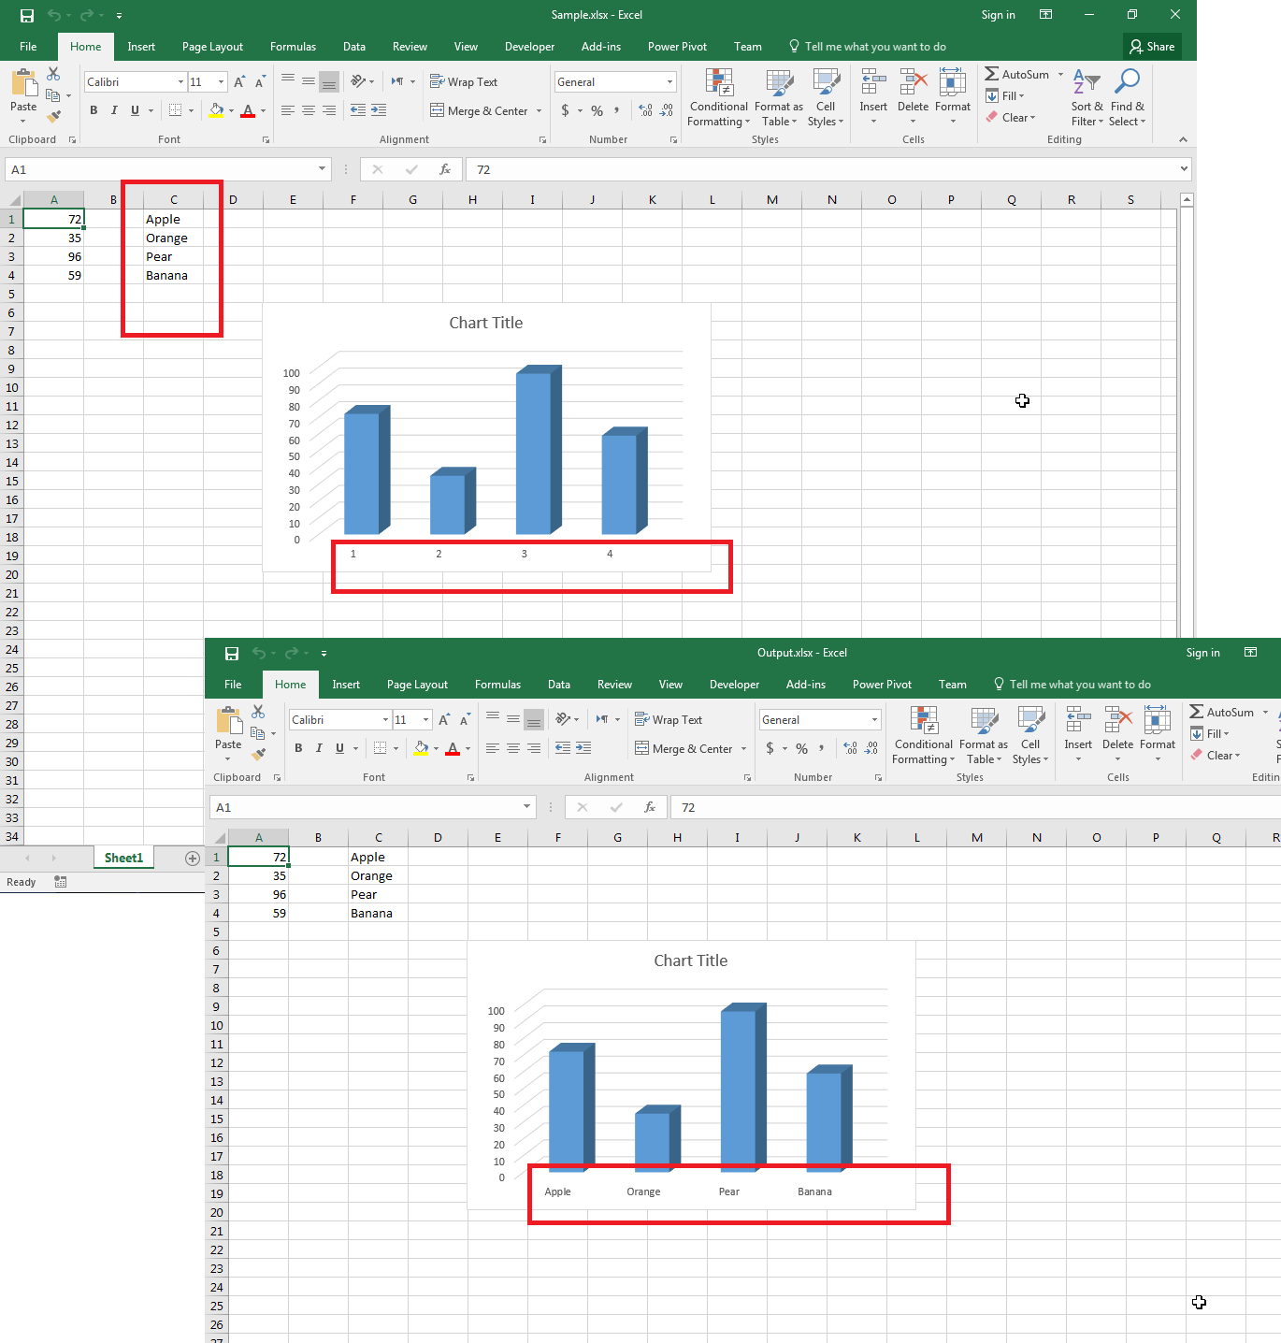The image size is (1281, 1343).
Task: Click Accounting Number Format dollar sign in Sample.xlsx
Action: pyautogui.click(x=565, y=110)
